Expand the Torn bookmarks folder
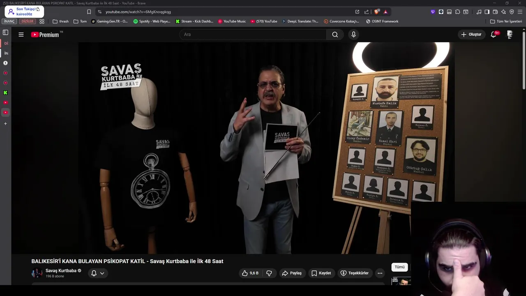This screenshot has width=526, height=296. (x=80, y=21)
